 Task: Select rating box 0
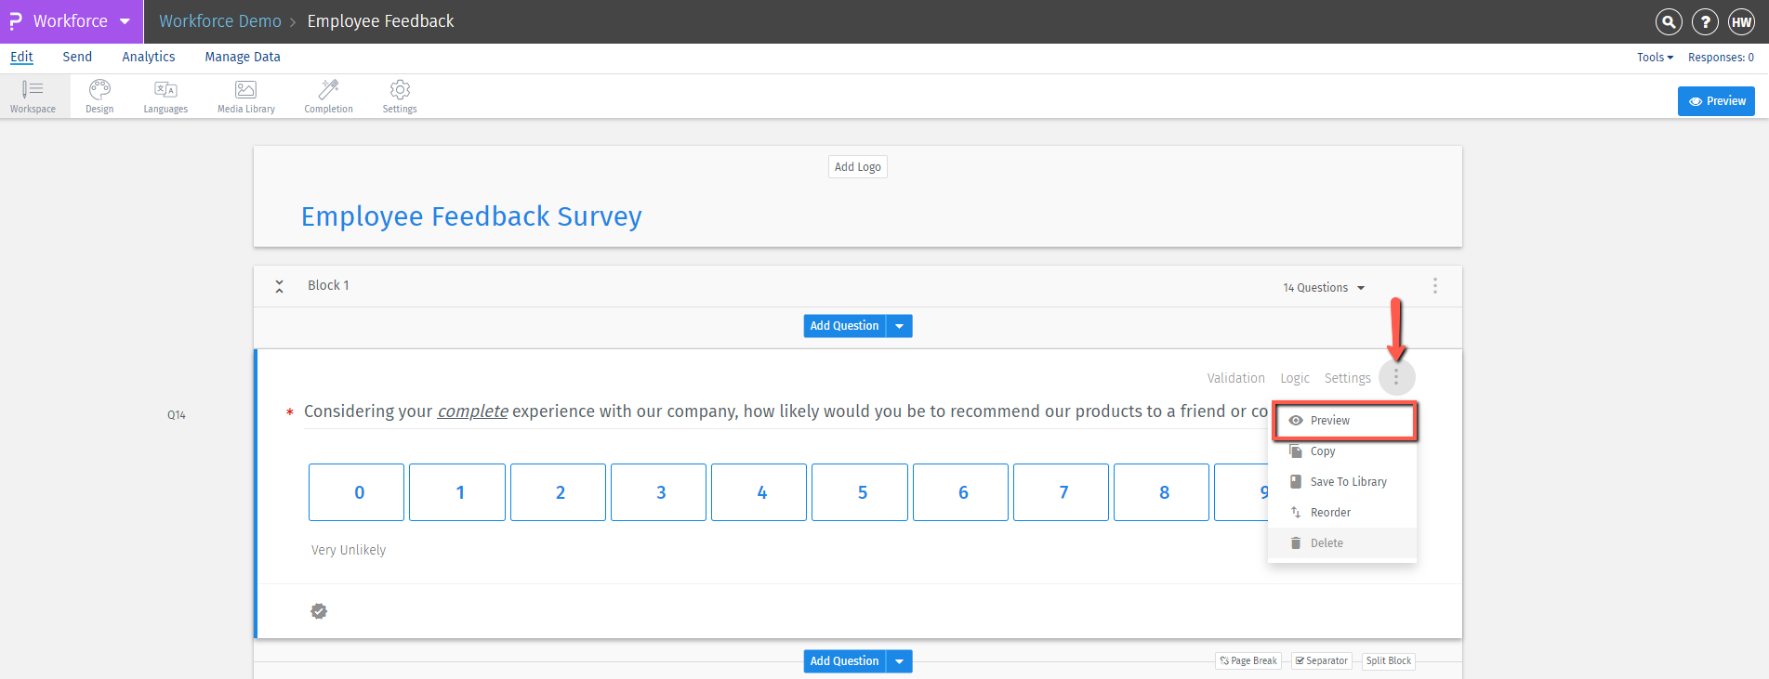[357, 492]
